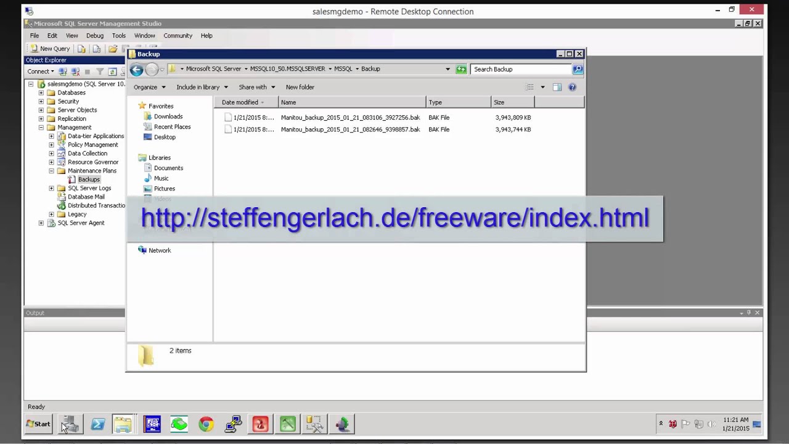789x444 pixels.
Task: Click the Start button
Action: 38,424
